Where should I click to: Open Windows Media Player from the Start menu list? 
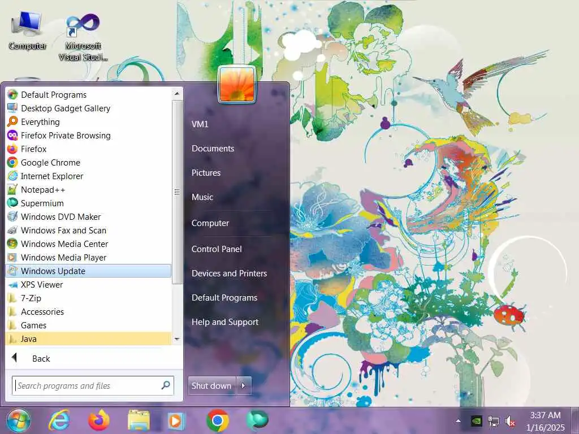coord(88,258)
